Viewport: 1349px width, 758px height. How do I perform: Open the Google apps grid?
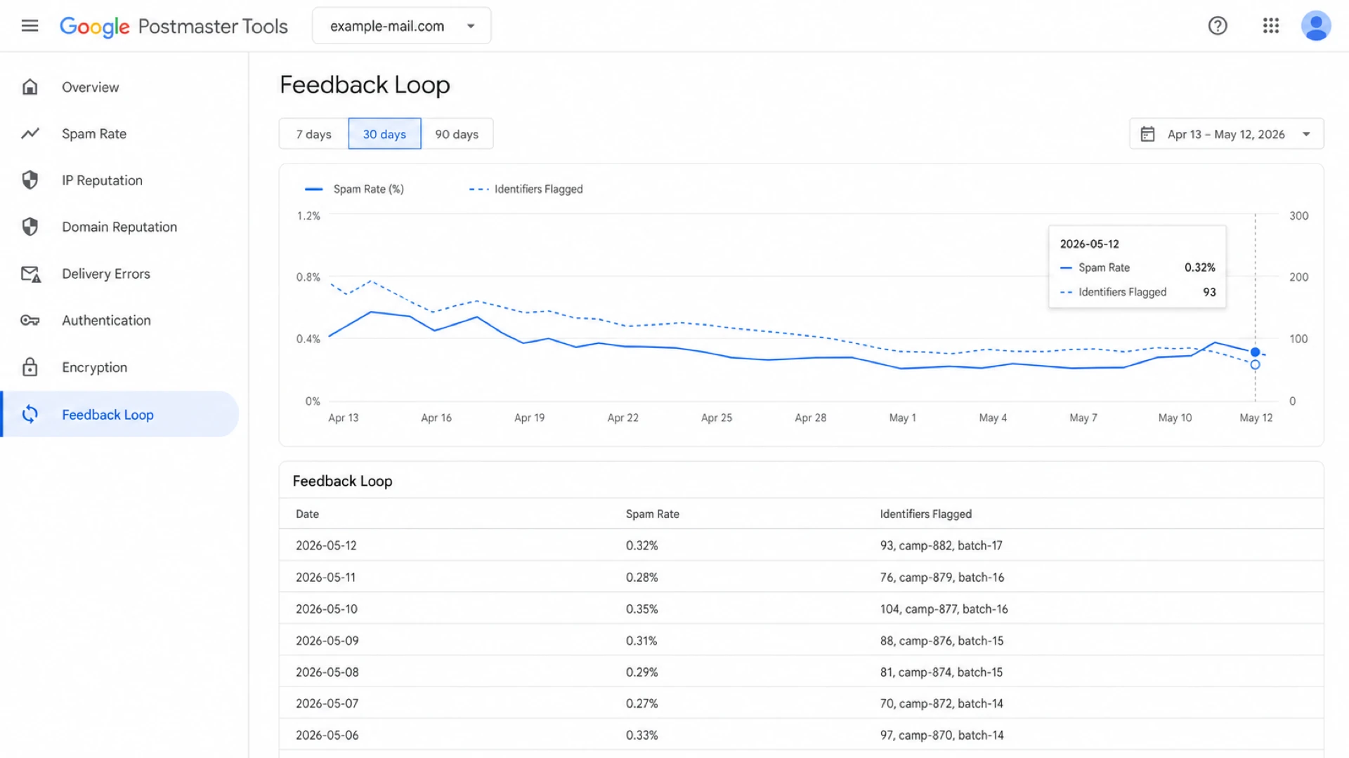(x=1270, y=26)
